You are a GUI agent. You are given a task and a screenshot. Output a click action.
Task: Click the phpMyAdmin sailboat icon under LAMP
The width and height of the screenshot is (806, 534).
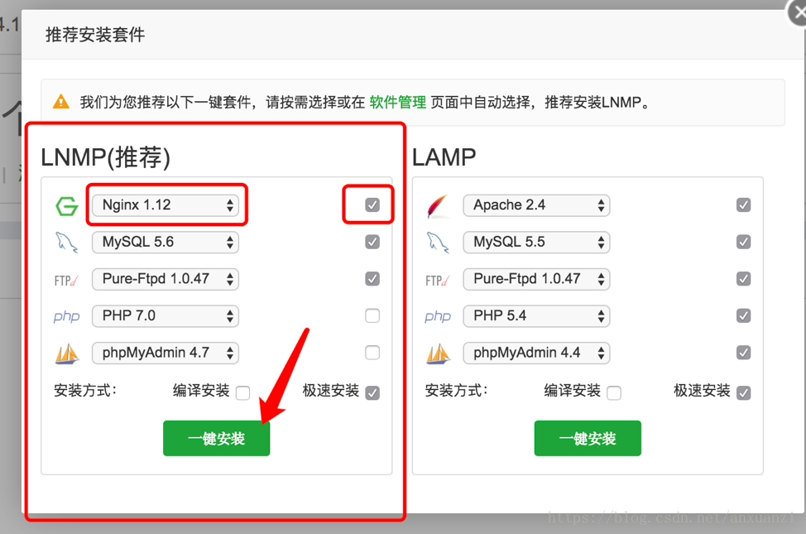point(438,353)
